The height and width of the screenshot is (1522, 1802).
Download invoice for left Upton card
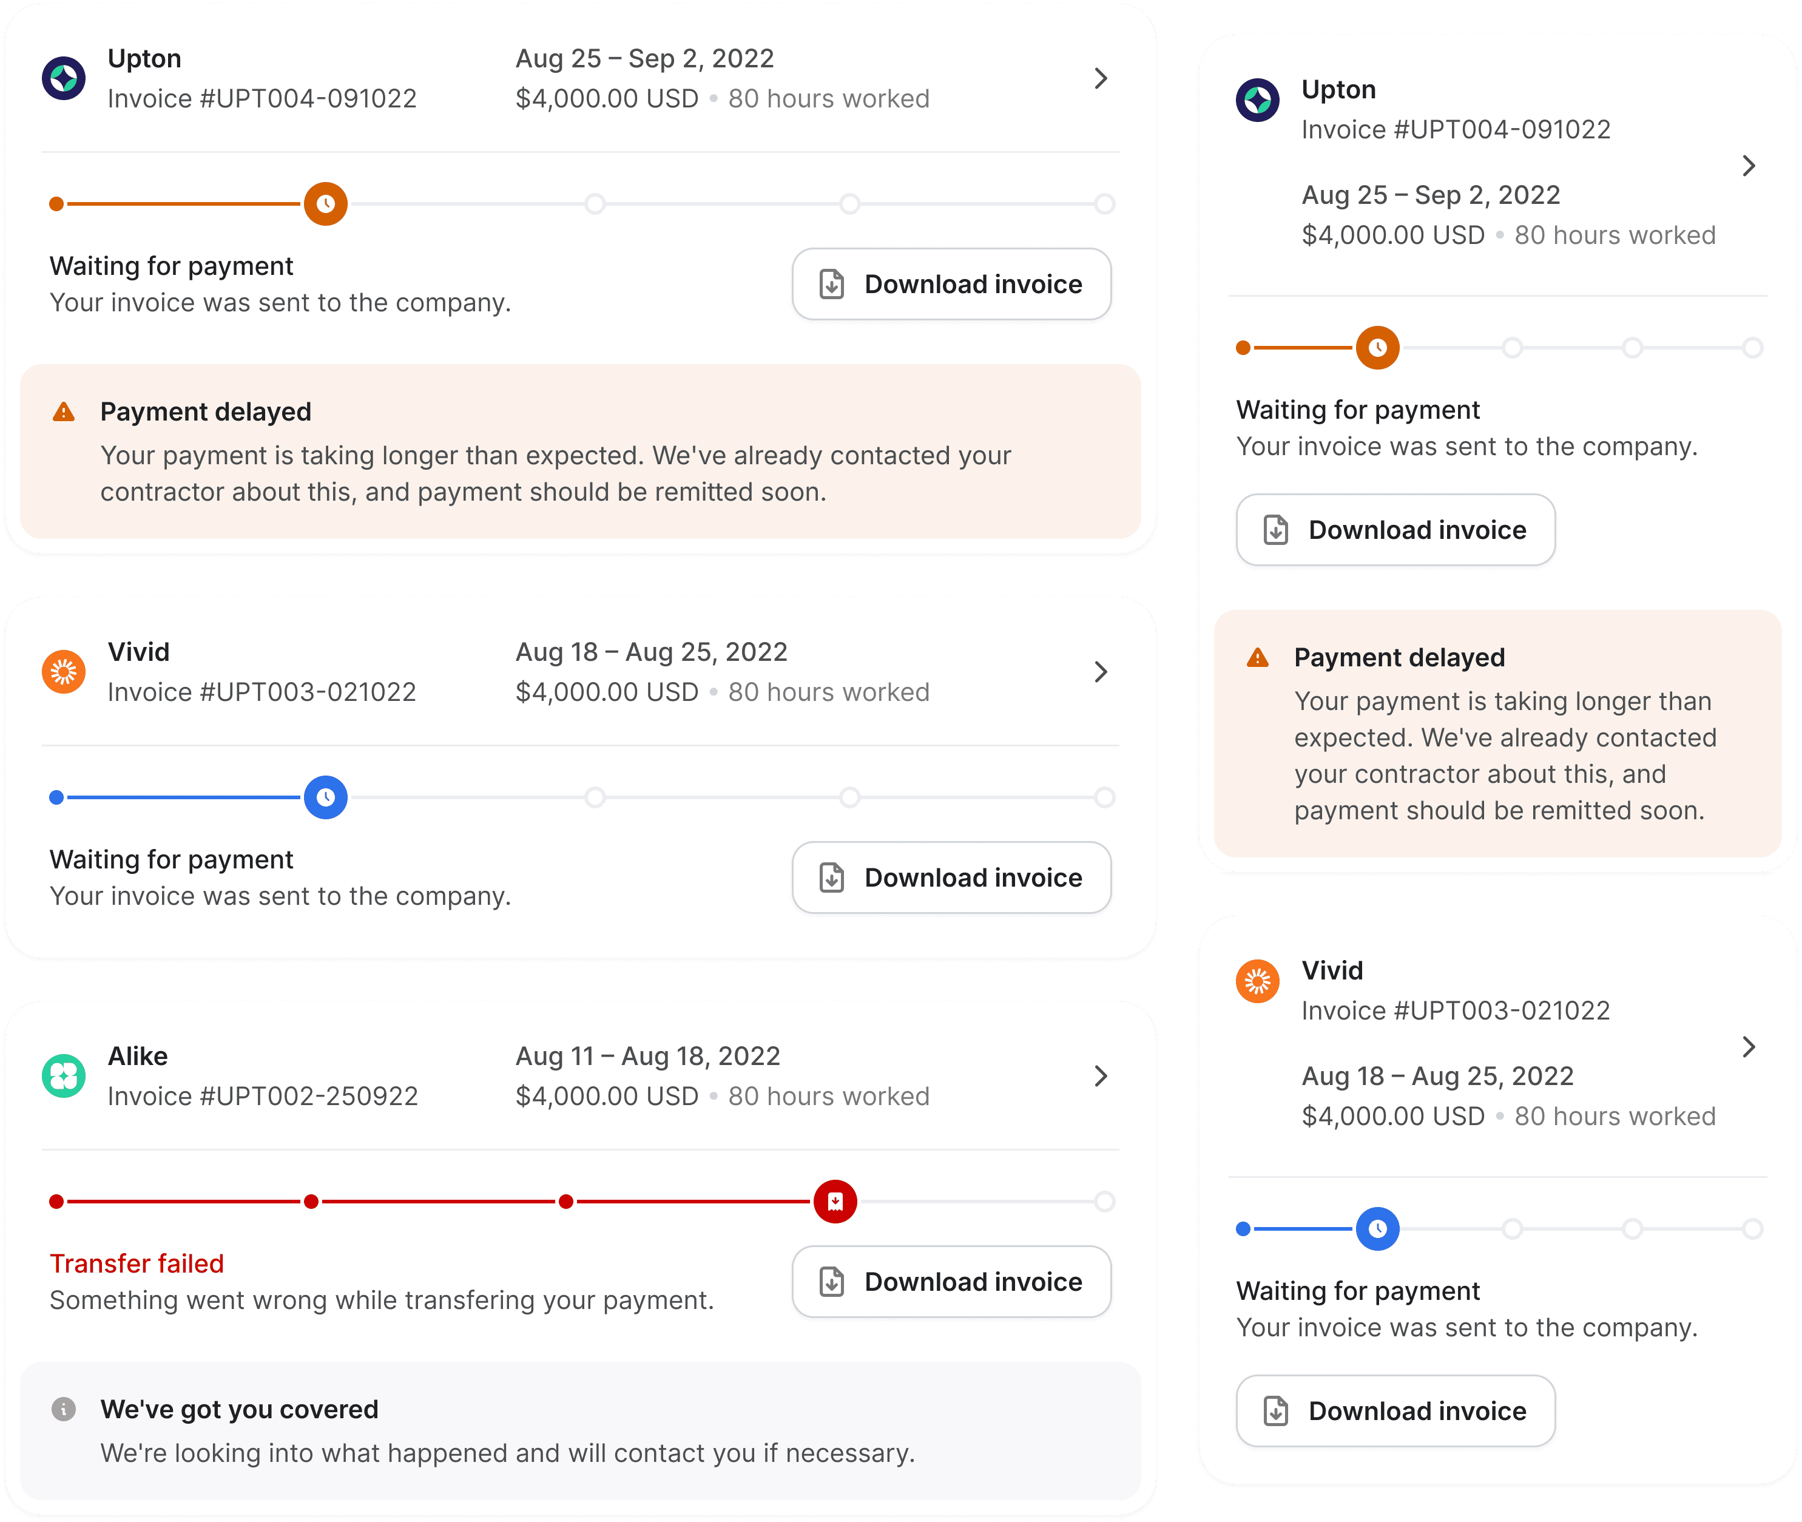tap(951, 284)
